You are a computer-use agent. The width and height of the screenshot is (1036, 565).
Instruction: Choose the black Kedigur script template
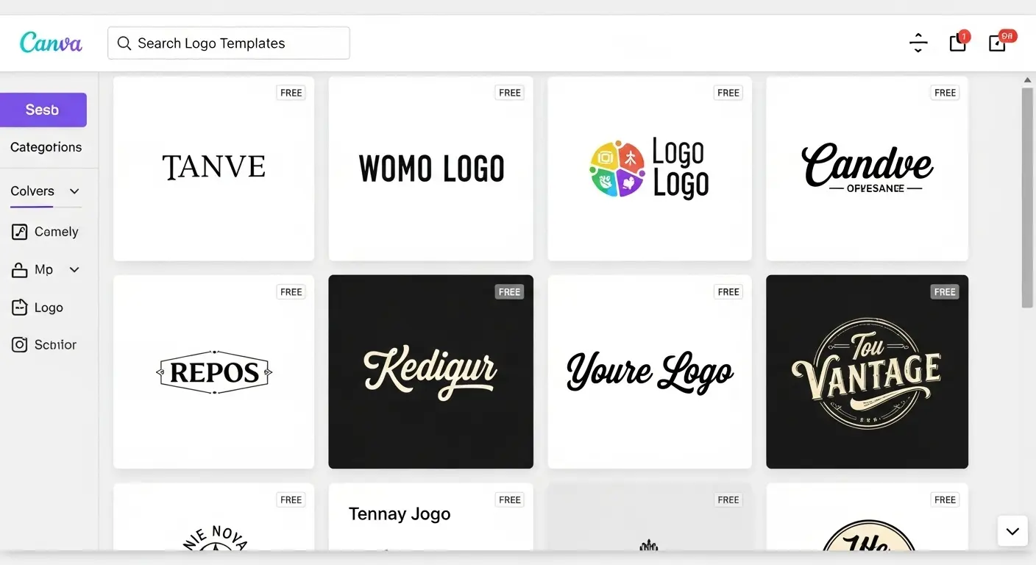coord(430,372)
